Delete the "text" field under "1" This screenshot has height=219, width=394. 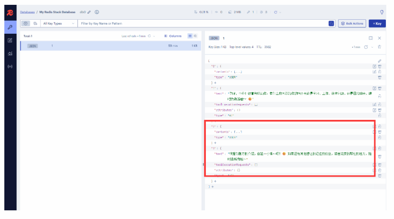point(380,96)
